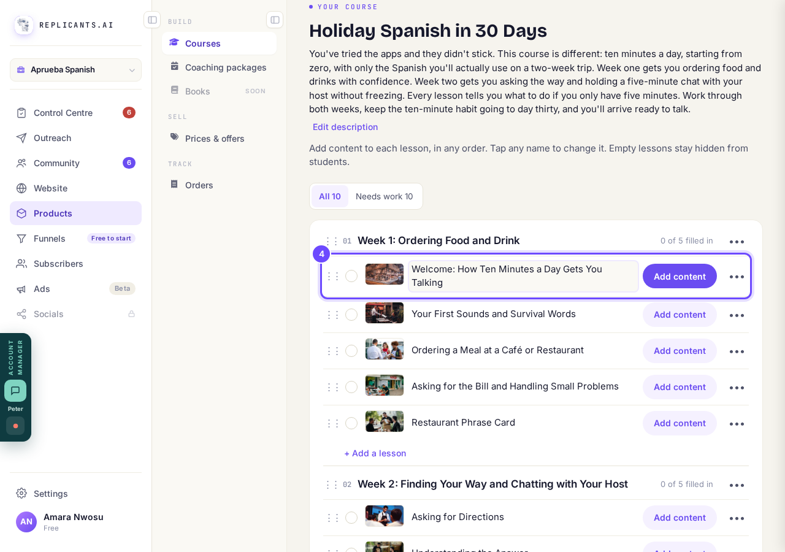Open options for Your First Sounds lesson
Viewport: 785px width, 552px height.
coord(737,315)
